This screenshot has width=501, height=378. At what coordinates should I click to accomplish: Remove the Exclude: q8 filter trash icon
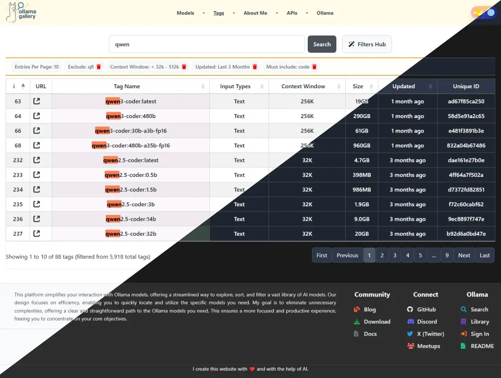tap(99, 67)
